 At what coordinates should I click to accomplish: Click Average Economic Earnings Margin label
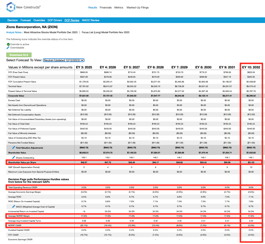pyautogui.click(x=25, y=192)
